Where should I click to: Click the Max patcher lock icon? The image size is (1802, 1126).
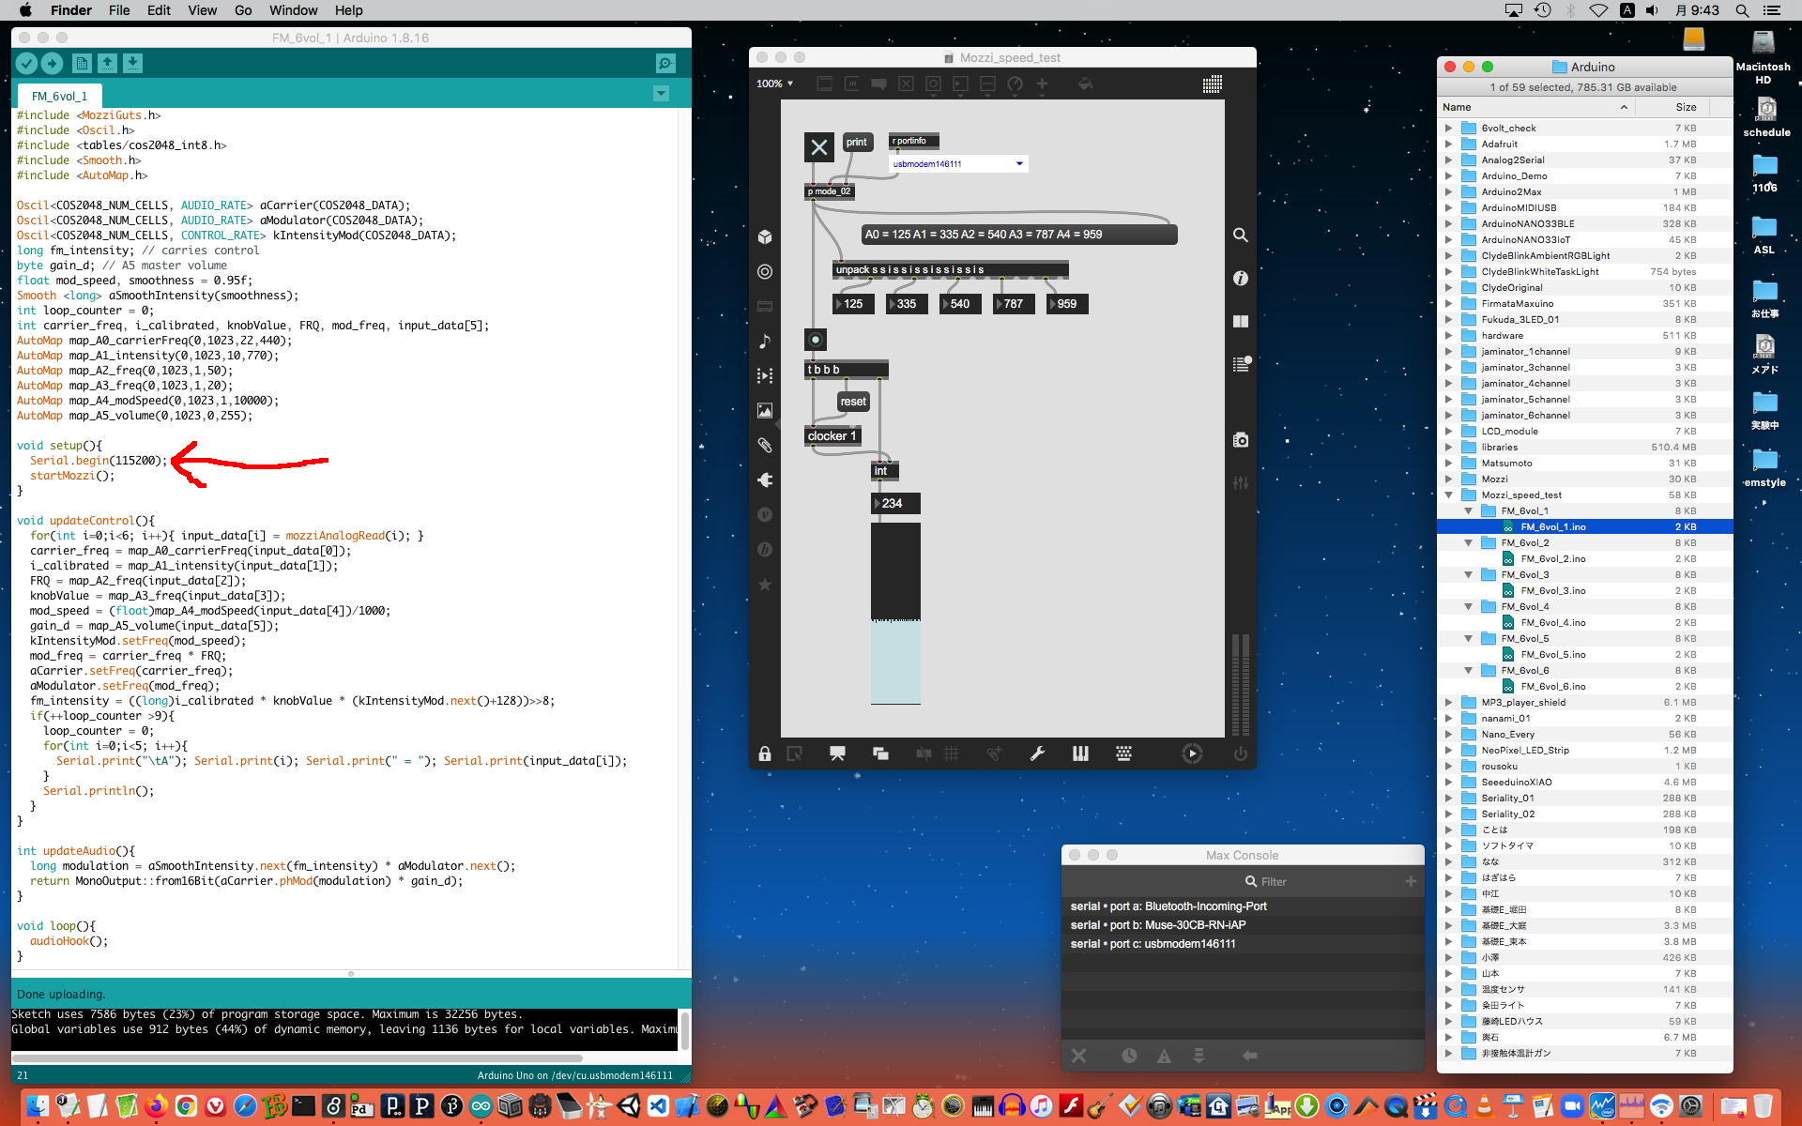click(765, 753)
